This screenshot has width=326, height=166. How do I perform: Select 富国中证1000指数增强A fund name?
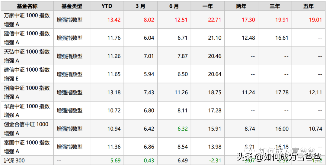pyautogui.click(x=27, y=147)
